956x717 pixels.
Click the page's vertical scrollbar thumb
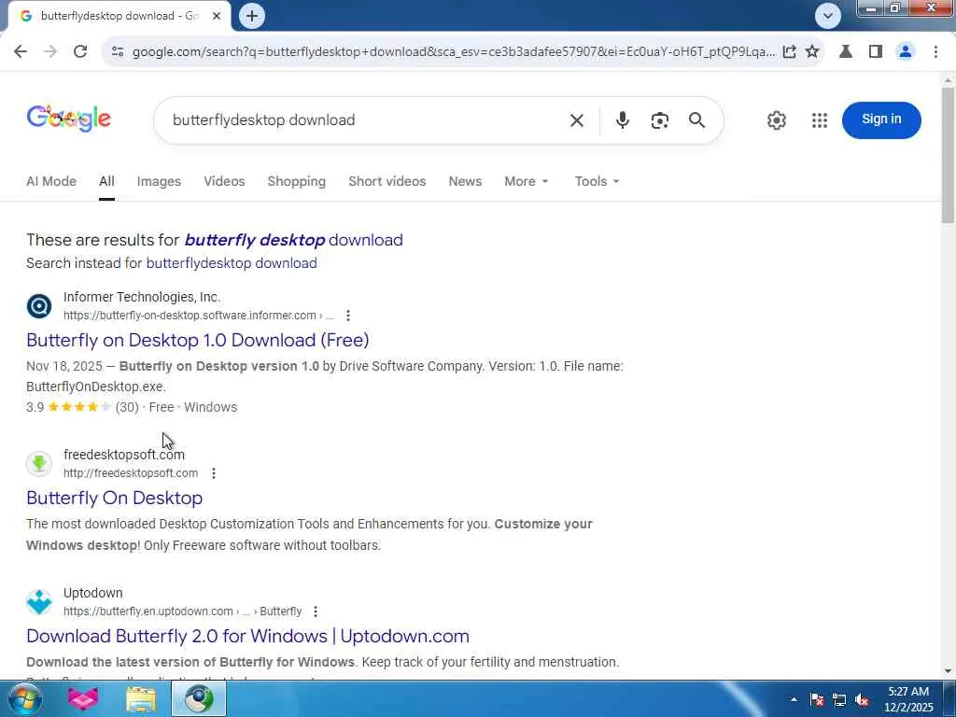pyautogui.click(x=949, y=156)
